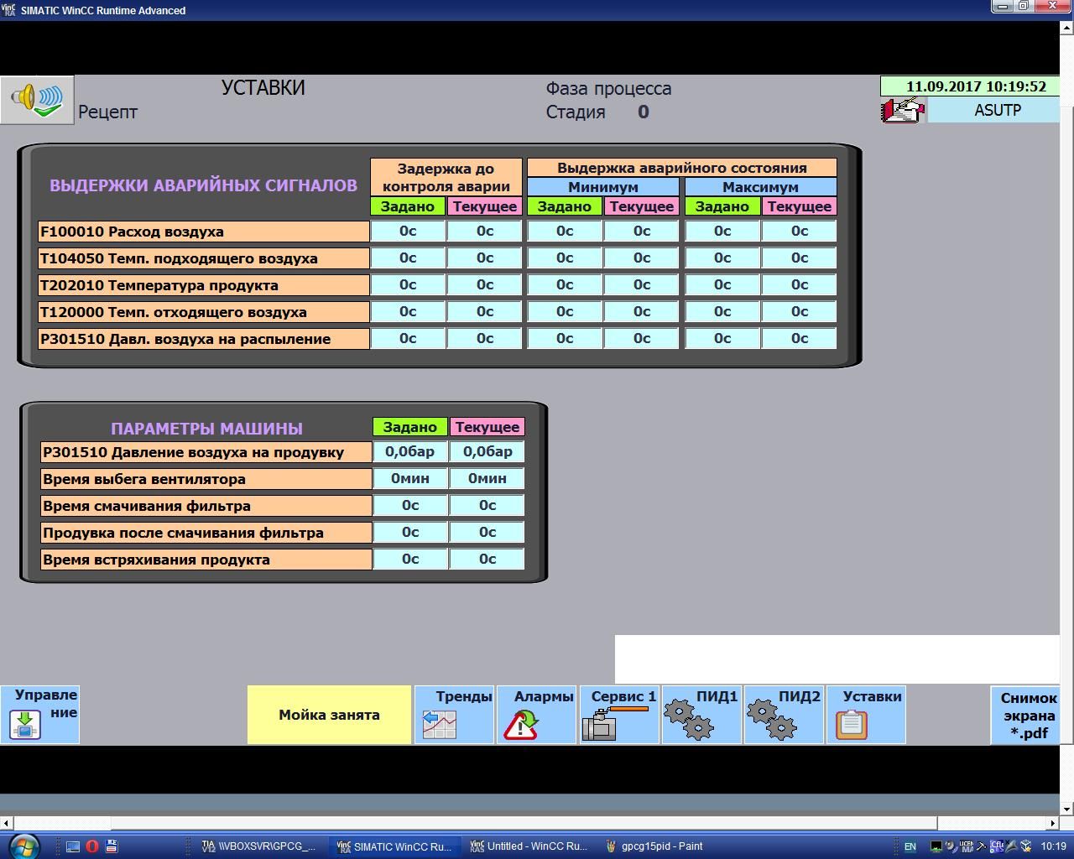Set the Время выбега вентилятора value
1074x859 pixels.
coord(409,479)
